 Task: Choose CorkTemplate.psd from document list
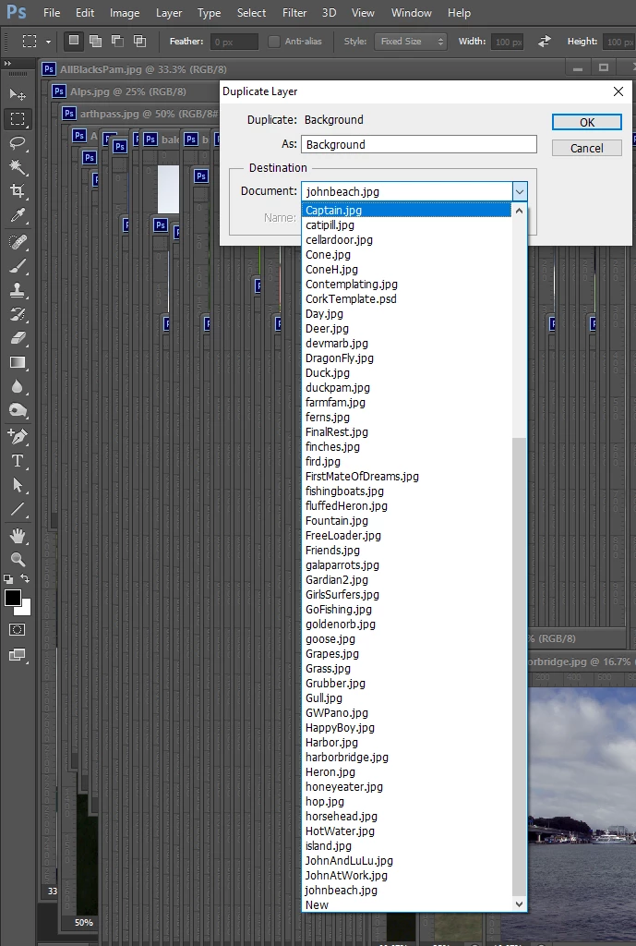[406, 298]
